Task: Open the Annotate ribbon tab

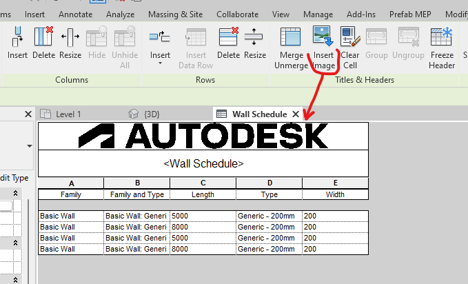Action: click(x=76, y=14)
